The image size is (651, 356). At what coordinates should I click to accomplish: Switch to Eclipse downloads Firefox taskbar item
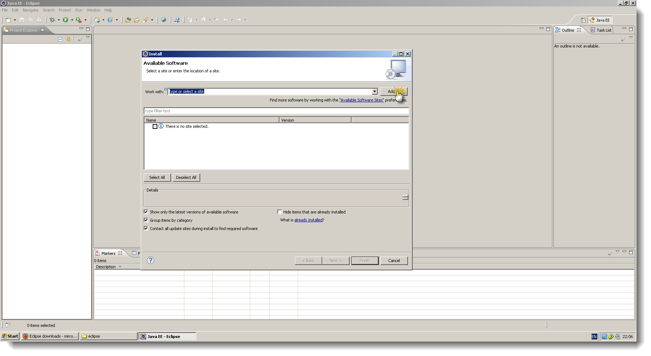(50, 336)
